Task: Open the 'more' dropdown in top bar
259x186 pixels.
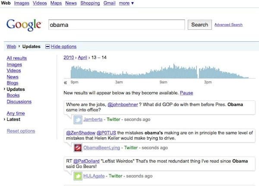Action: [x=126, y=3]
